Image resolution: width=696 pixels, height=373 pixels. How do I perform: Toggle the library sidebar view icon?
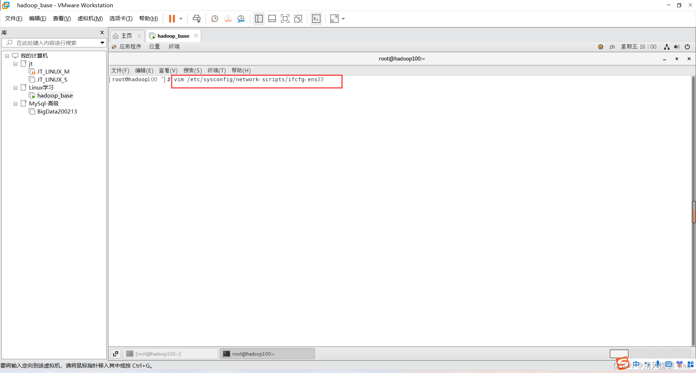(x=259, y=18)
